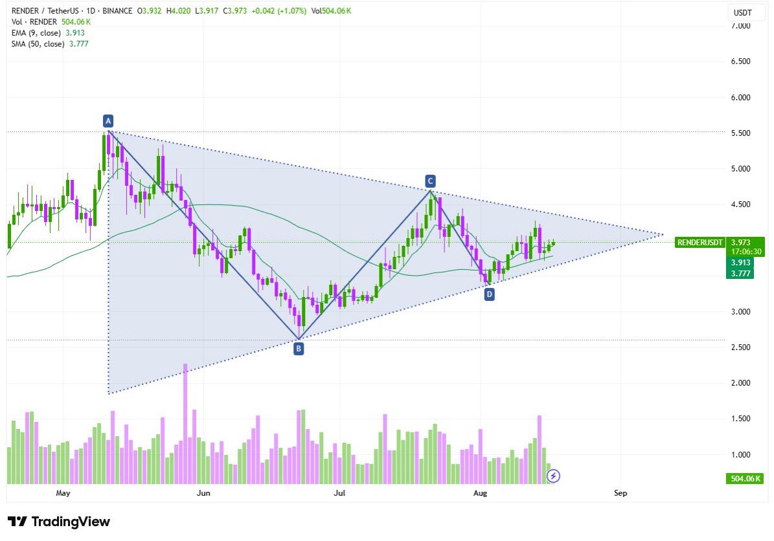Screen dimensions: 774x541
Task: Click the 2.000 price axis label
Action: (740, 383)
